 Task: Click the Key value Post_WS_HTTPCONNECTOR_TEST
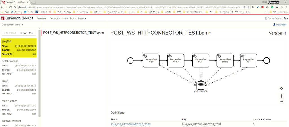pos(202,124)
